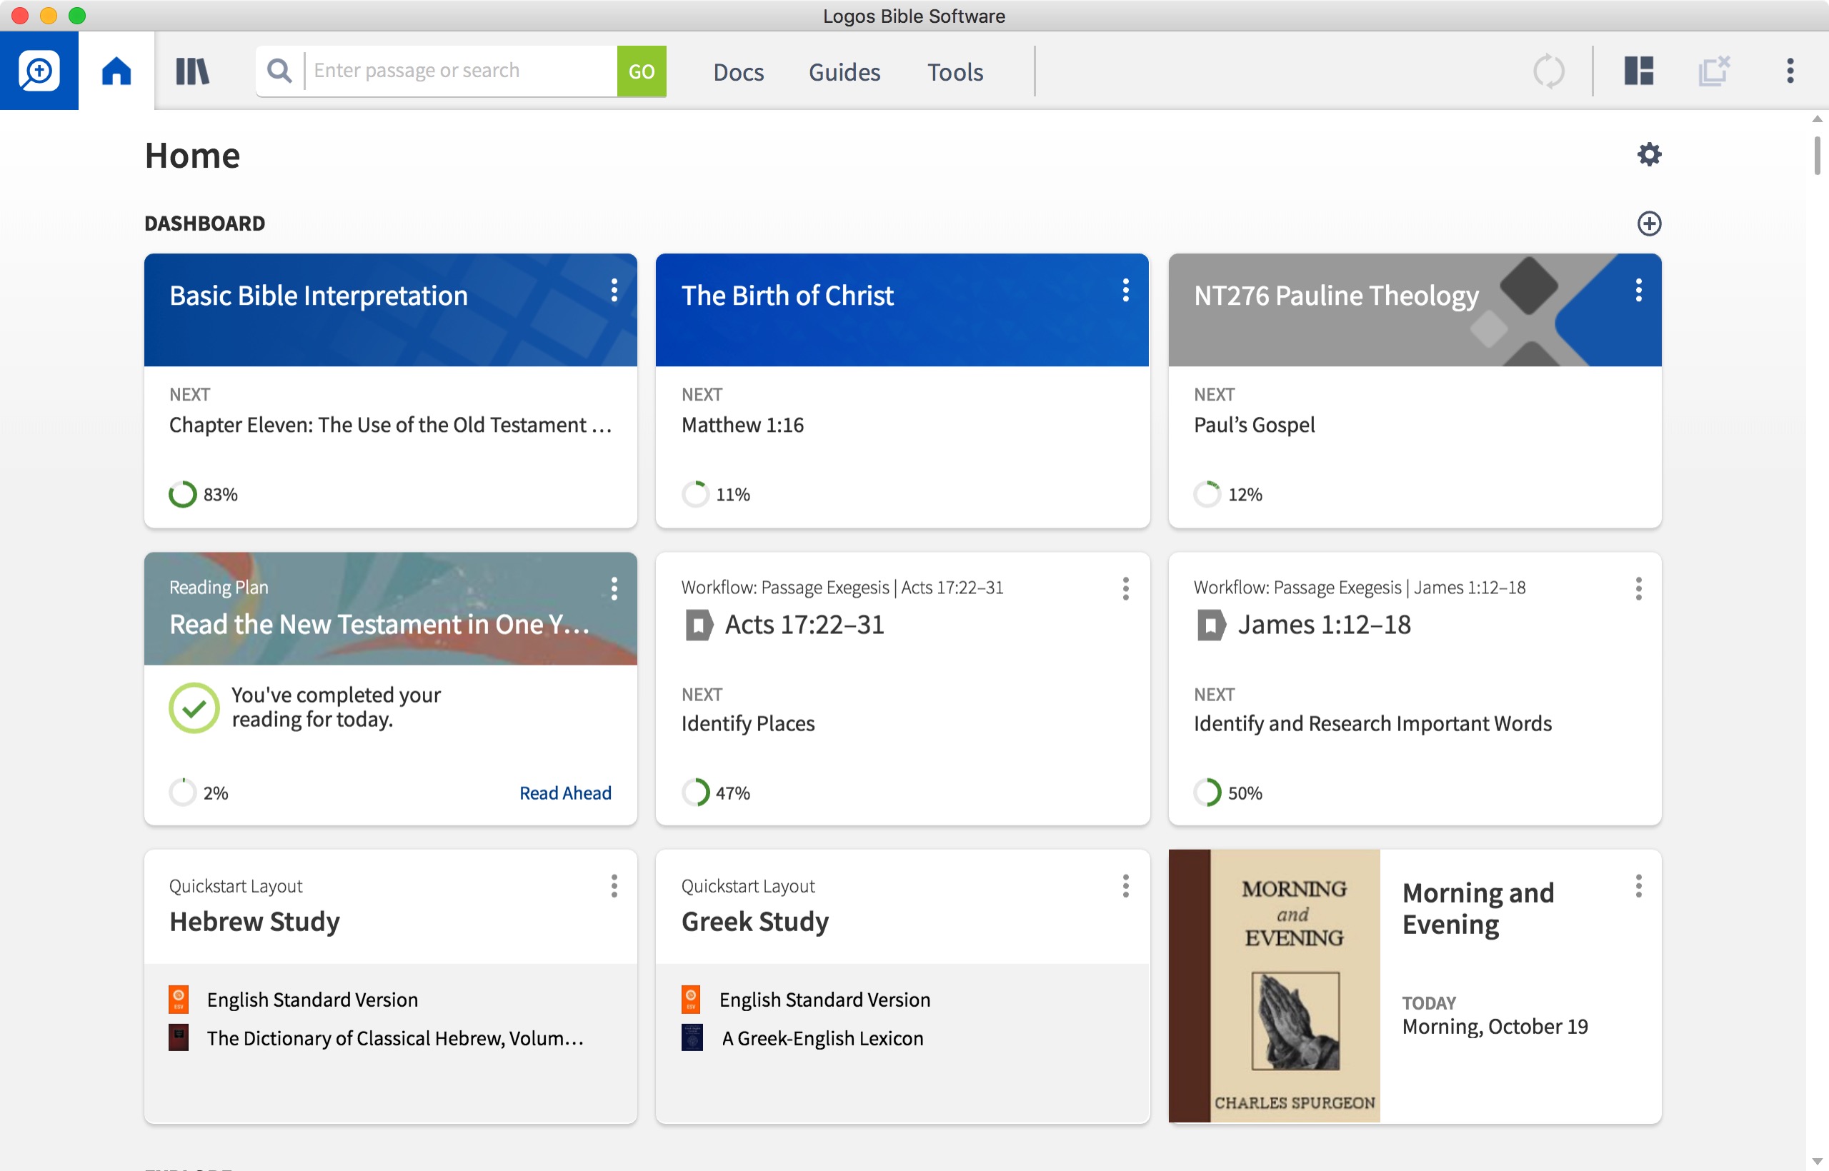
Task: Open next step 'Identify Places'
Action: click(747, 723)
